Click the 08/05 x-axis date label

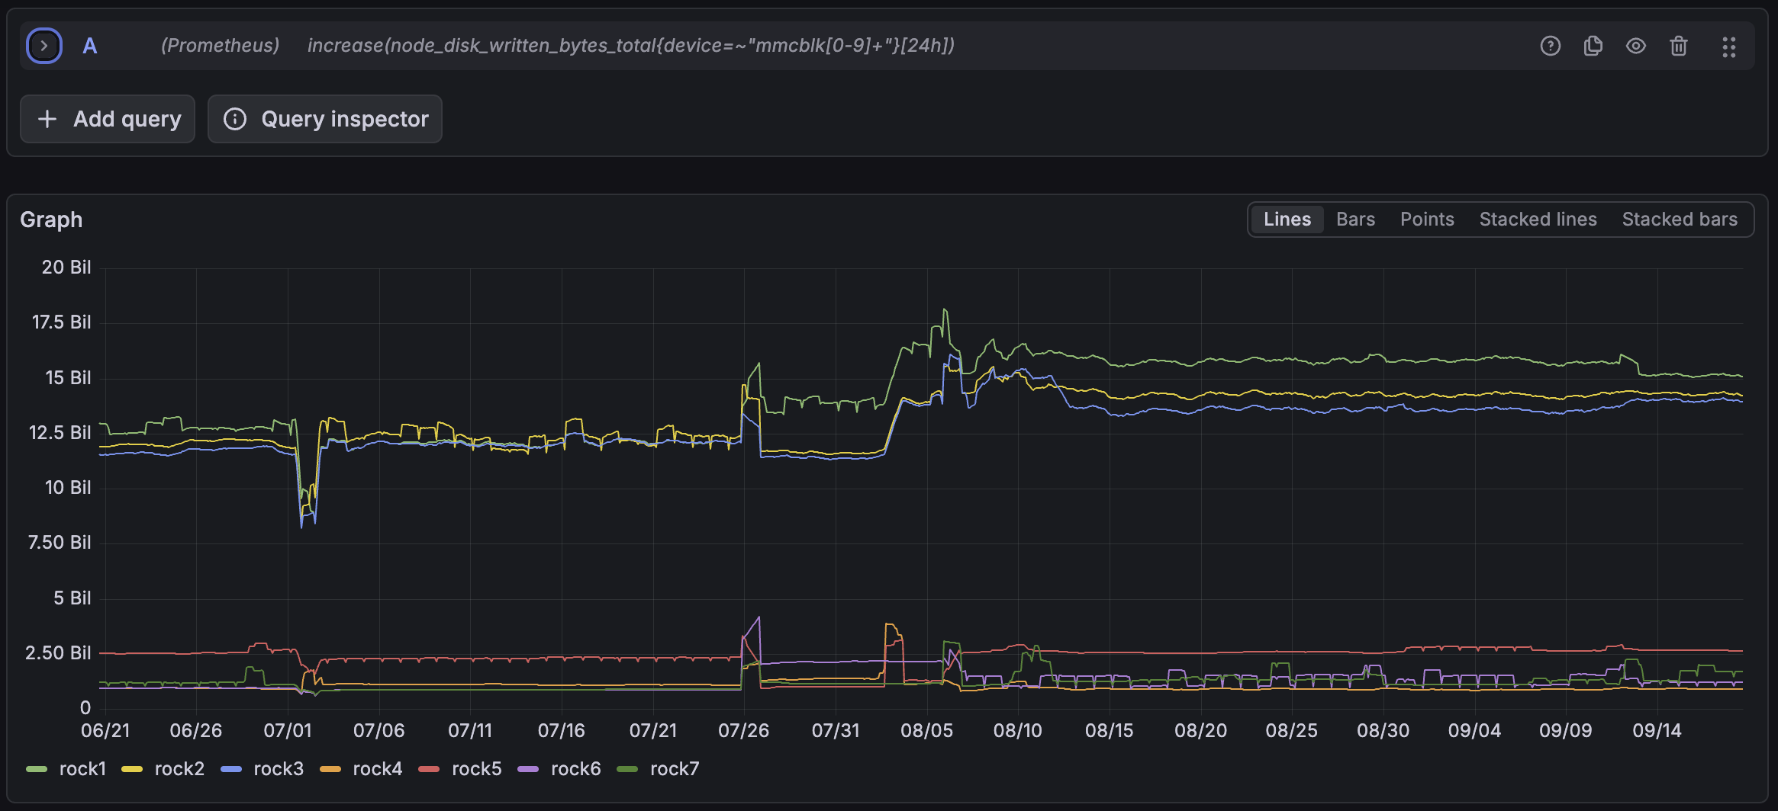(x=926, y=730)
